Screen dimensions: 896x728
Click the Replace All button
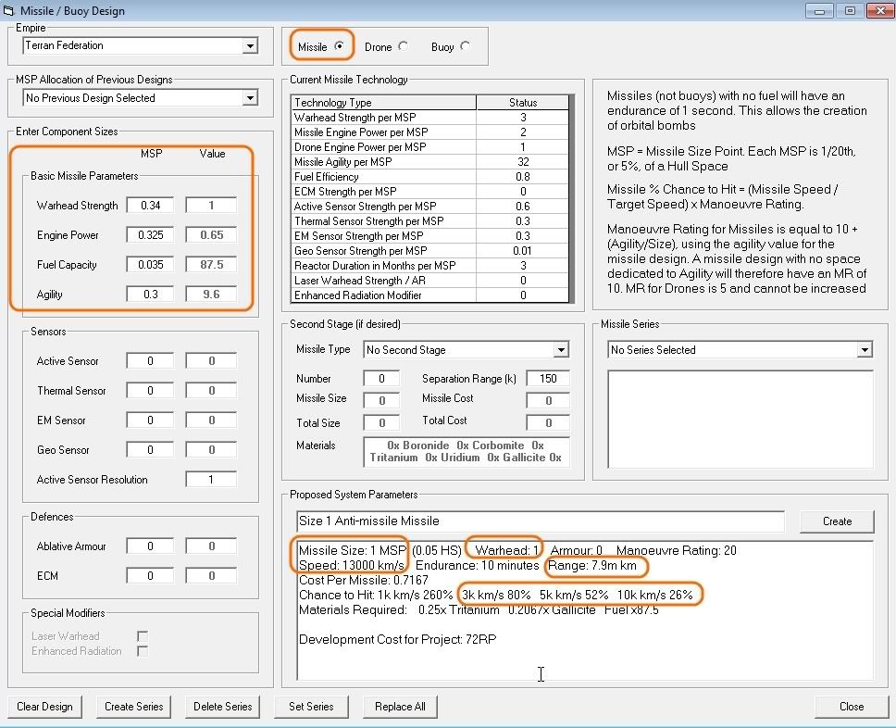pos(400,707)
